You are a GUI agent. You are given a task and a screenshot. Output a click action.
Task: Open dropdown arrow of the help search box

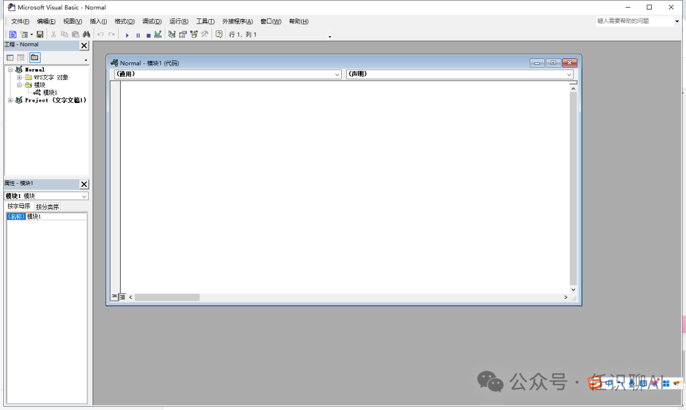coord(677,21)
